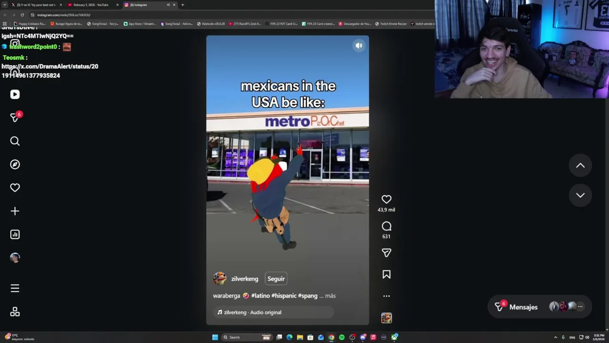Open the volume control in system tray
The height and width of the screenshot is (343, 609).
point(587,337)
